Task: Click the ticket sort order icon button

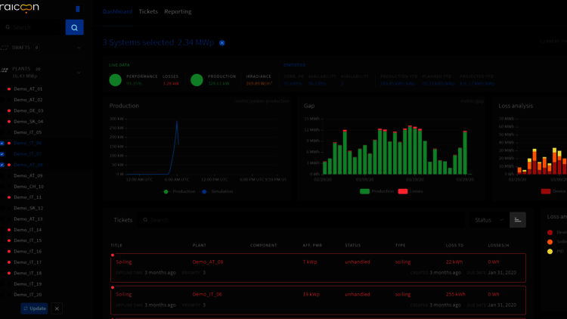Action: coord(517,220)
